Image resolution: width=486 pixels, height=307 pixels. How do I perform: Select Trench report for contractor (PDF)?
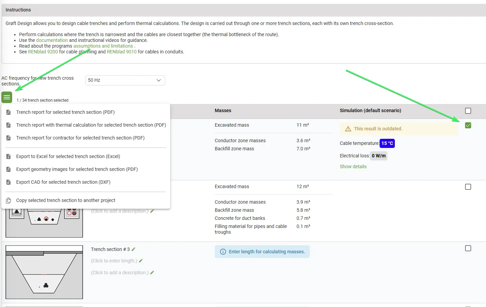tap(80, 138)
